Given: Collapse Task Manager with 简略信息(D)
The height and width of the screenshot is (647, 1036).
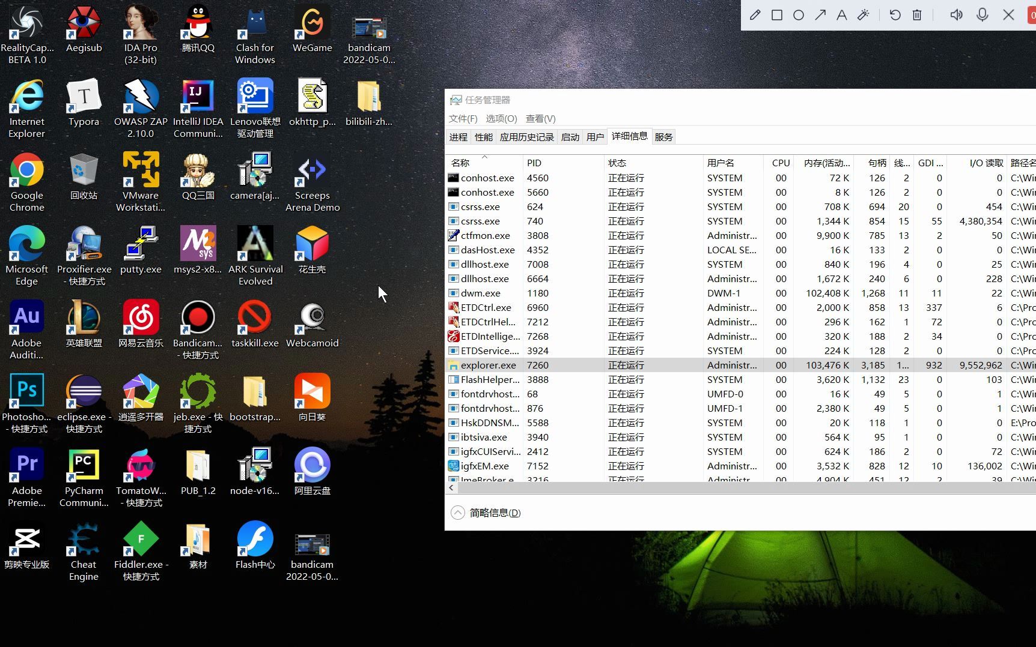Looking at the screenshot, I should tap(486, 513).
